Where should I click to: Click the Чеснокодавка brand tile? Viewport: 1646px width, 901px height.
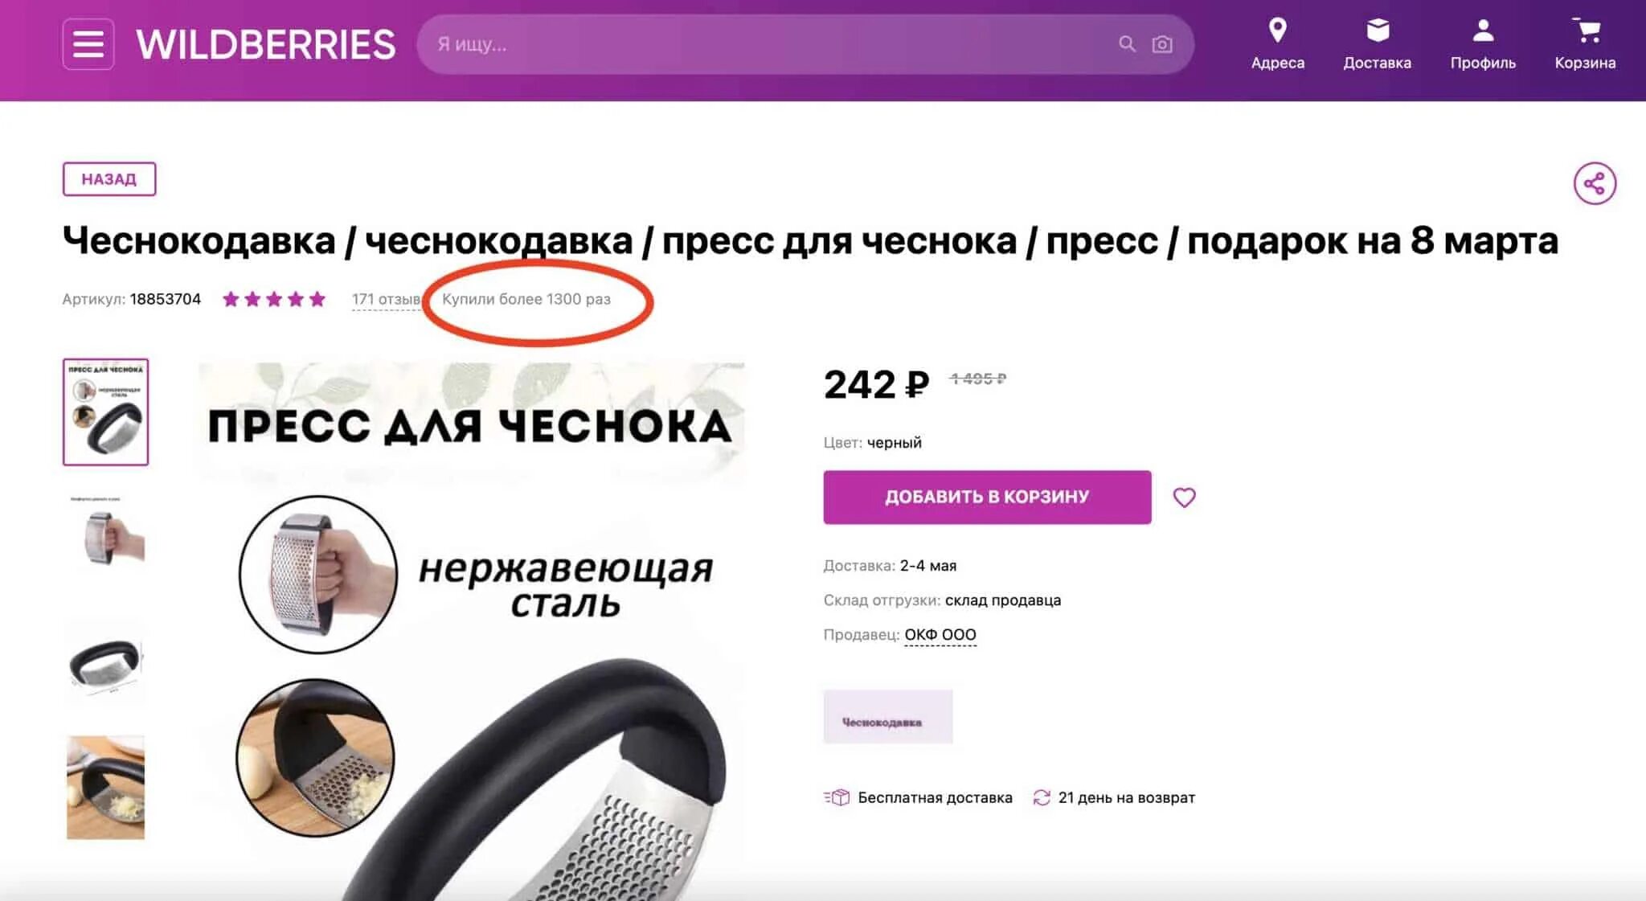[888, 716]
